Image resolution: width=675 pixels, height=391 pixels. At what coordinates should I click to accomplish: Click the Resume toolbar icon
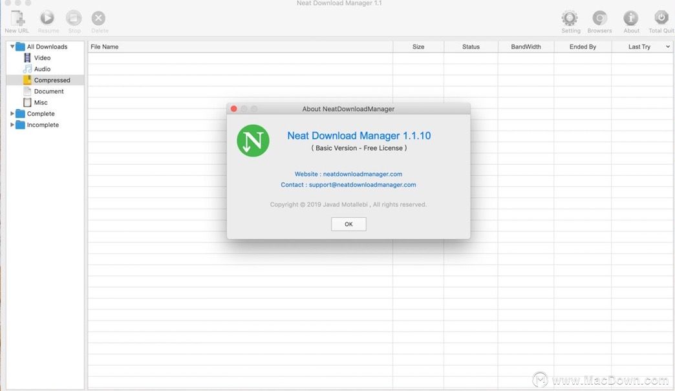(x=47, y=18)
